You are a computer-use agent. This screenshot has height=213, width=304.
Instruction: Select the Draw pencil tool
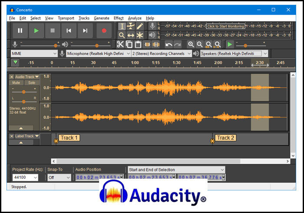pyautogui.click(x=139, y=26)
